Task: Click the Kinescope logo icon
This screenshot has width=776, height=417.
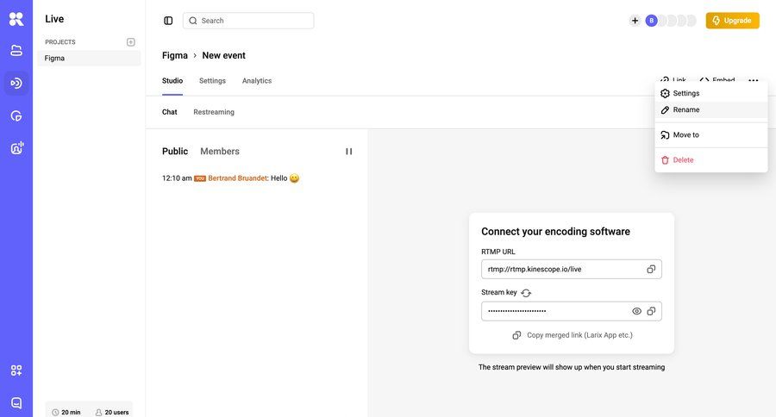Action: click(x=16, y=19)
